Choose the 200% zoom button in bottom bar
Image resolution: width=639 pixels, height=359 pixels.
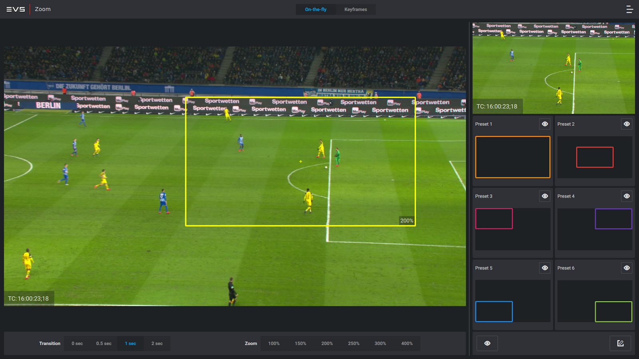(x=327, y=343)
